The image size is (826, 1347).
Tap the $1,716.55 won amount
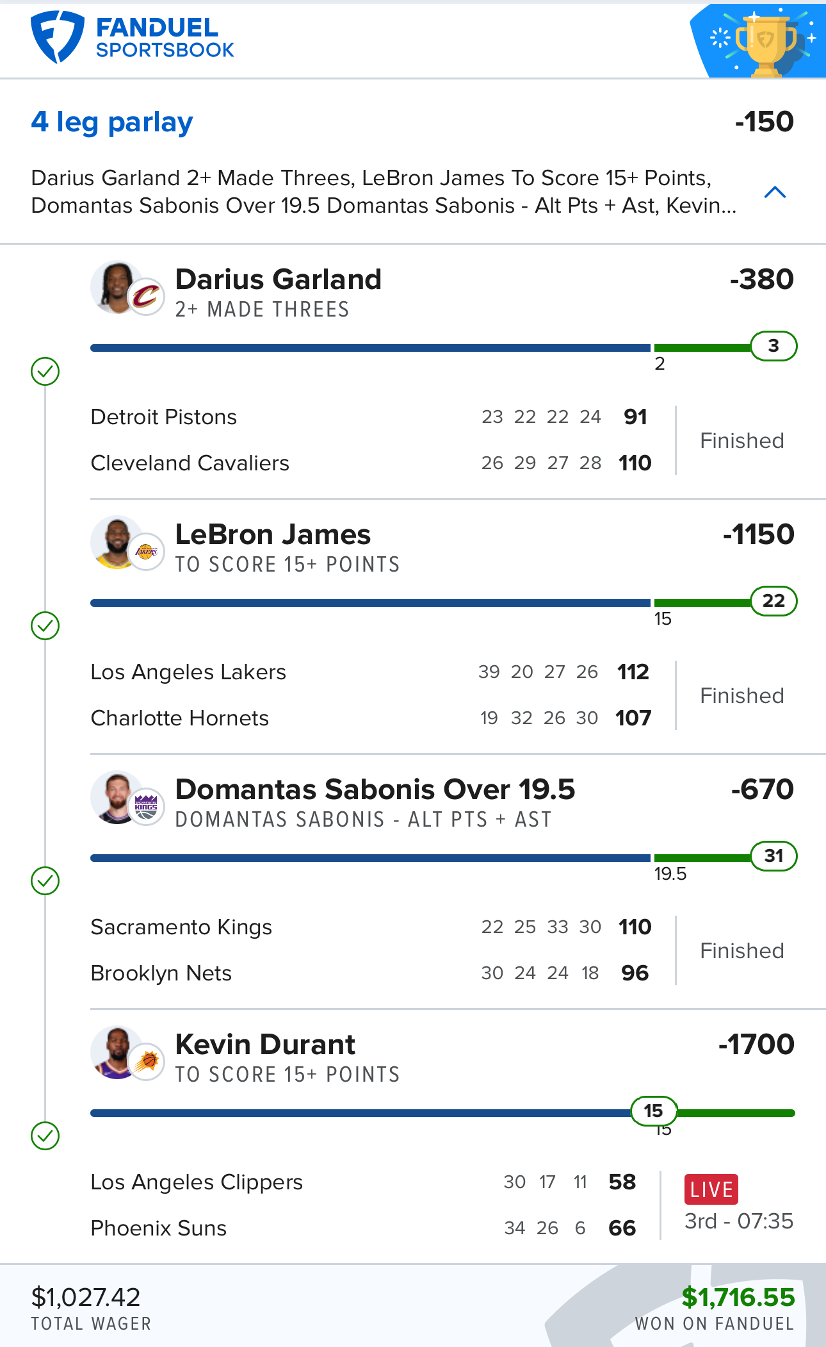pyautogui.click(x=738, y=1298)
